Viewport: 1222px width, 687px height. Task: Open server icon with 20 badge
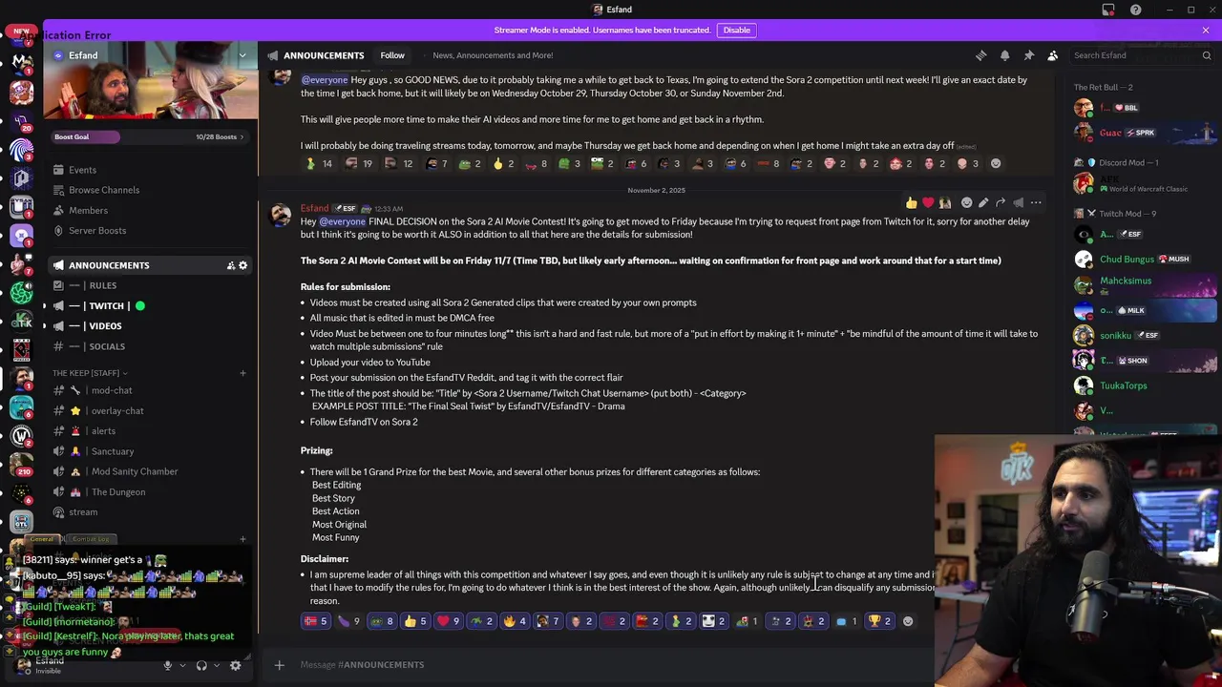coord(21,121)
